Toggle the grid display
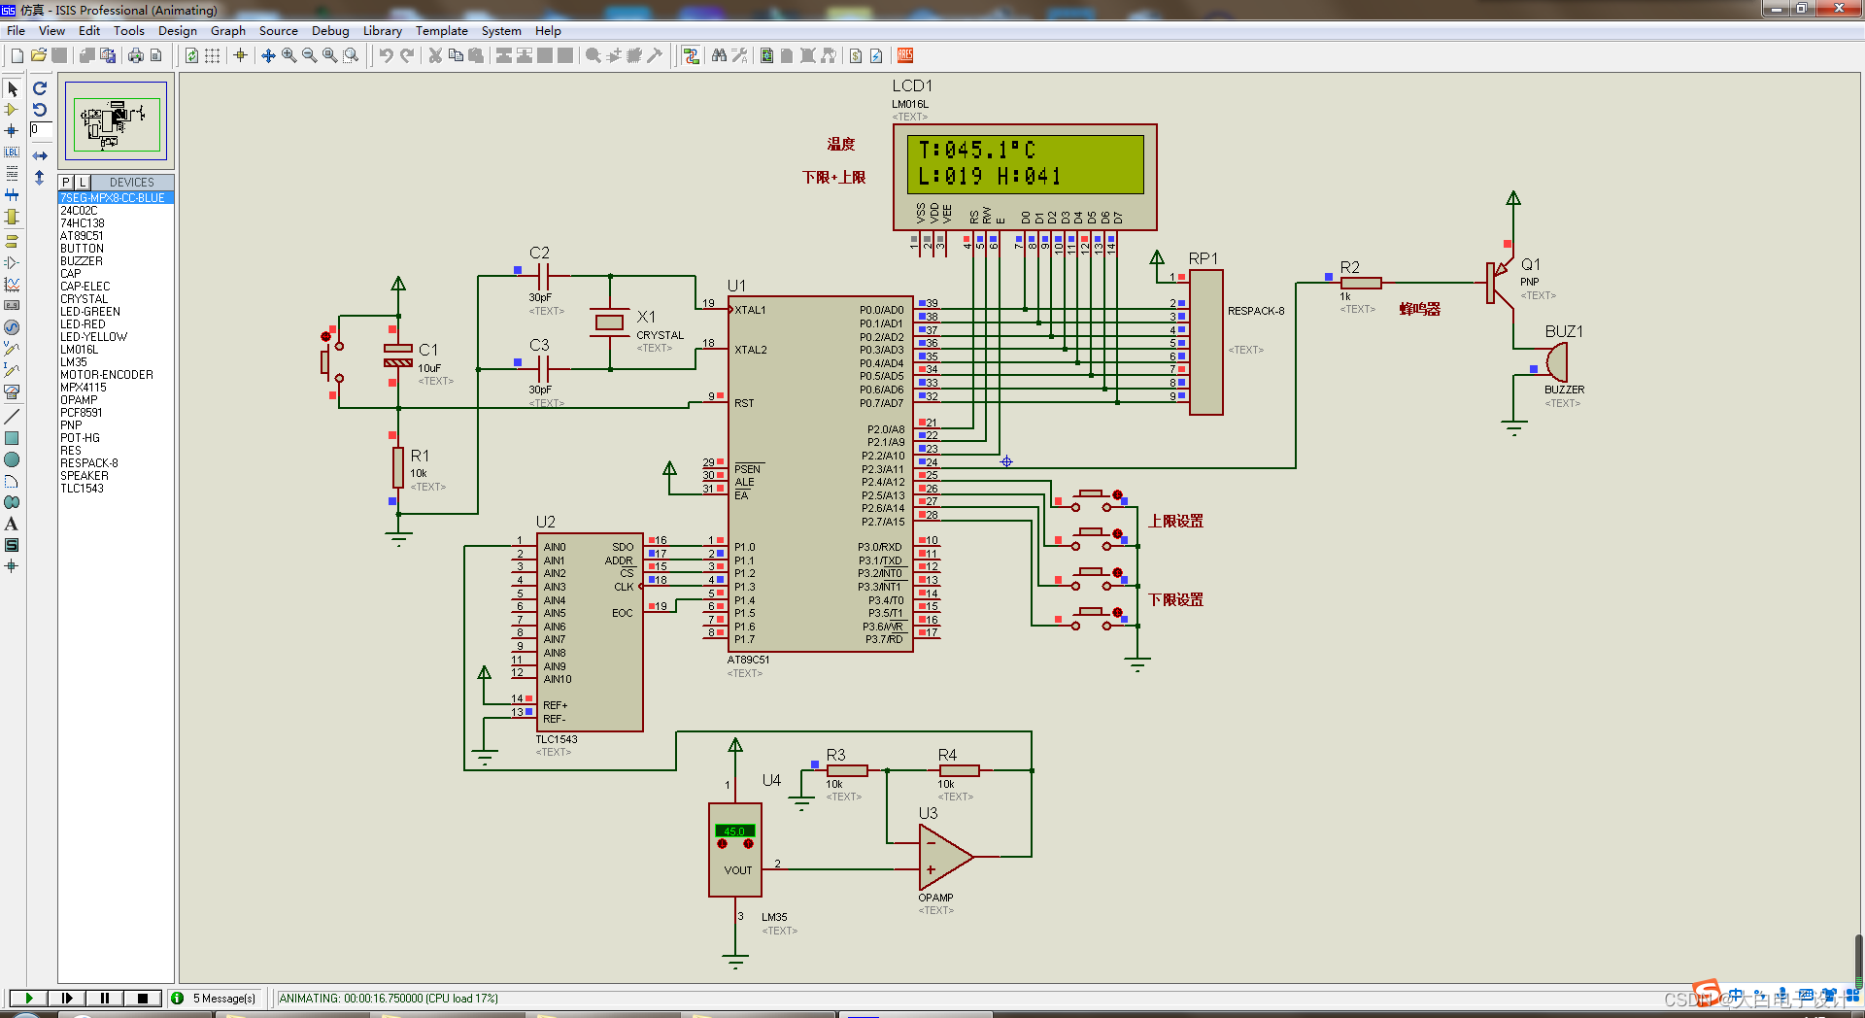 tap(212, 55)
